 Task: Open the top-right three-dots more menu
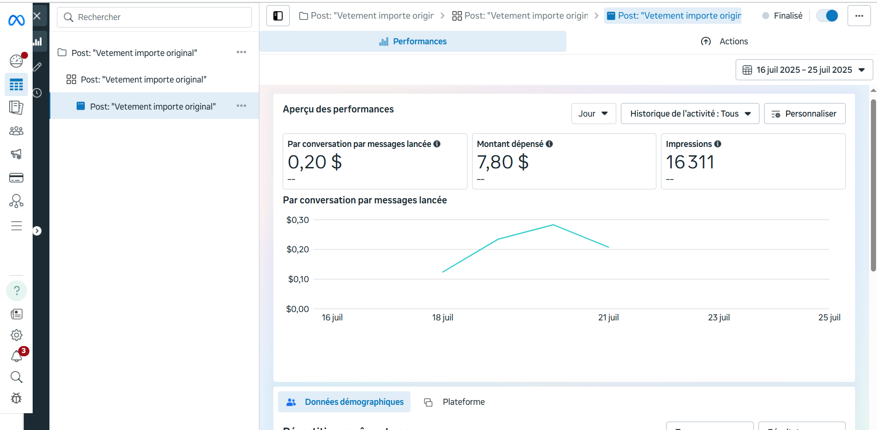pos(859,16)
